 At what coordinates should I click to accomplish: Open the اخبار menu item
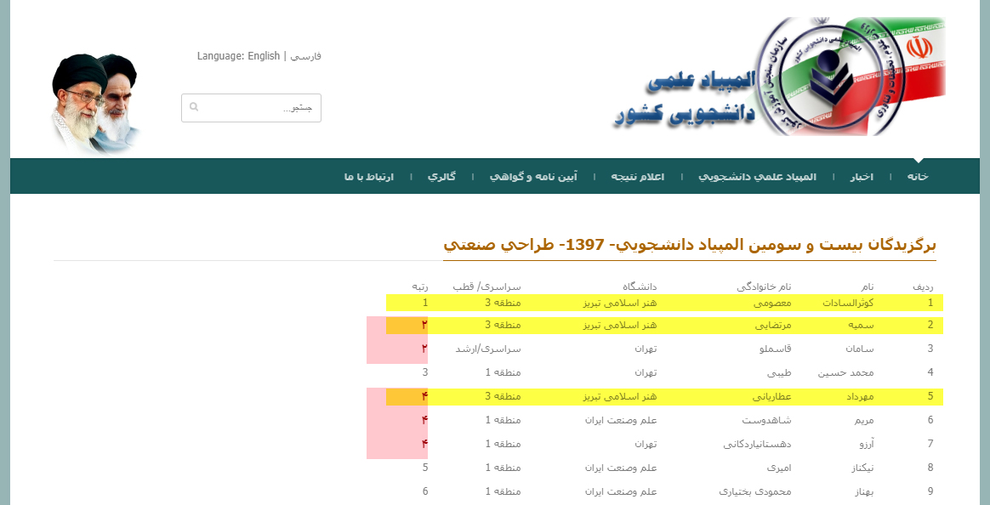coord(862,177)
